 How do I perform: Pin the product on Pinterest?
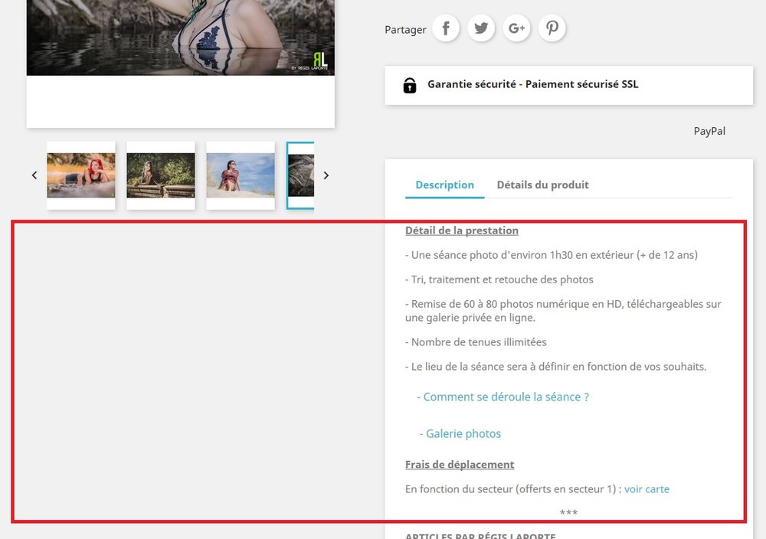552,28
